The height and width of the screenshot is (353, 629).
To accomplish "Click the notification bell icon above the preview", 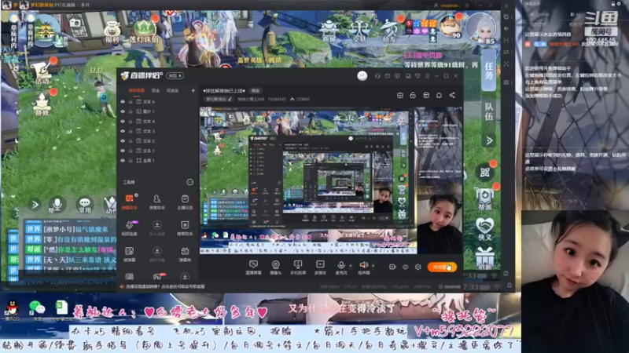I will point(439,95).
